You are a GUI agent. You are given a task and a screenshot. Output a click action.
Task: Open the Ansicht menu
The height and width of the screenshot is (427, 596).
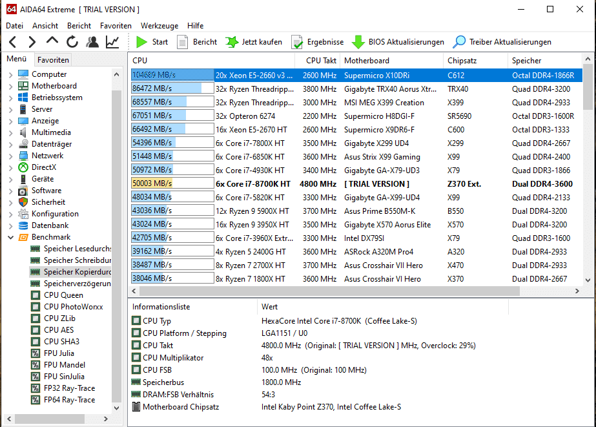tap(45, 25)
